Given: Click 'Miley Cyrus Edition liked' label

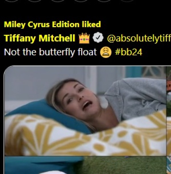Looking at the screenshot, I should (x=52, y=24).
